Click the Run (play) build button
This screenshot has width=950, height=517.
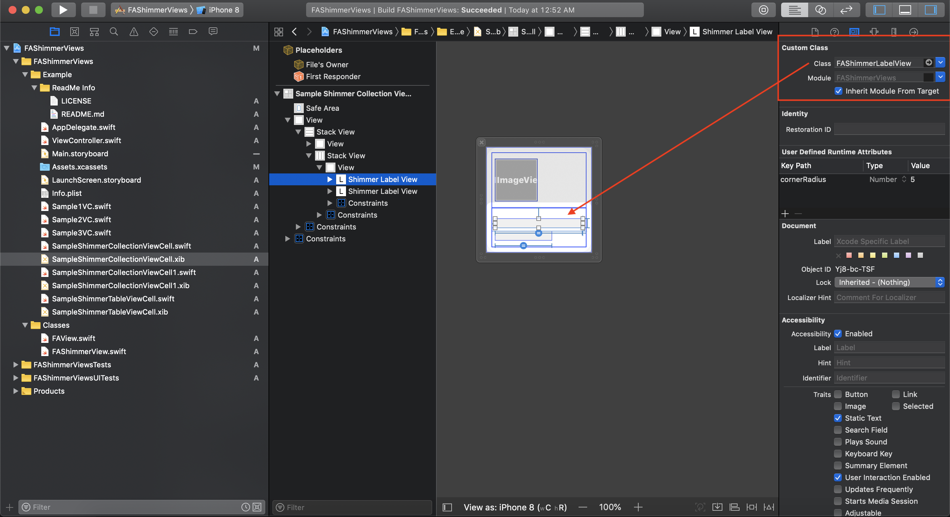pos(63,10)
